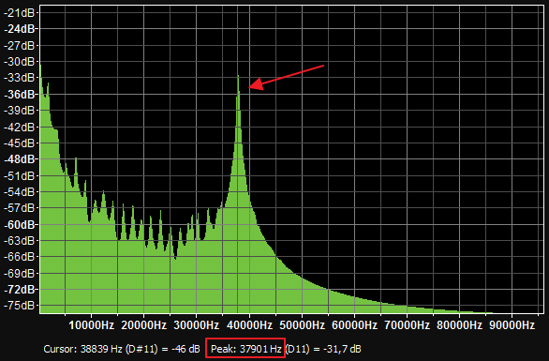Screen dimensions: 549x361
Task: Click the 20000Hz frequency label
Action: click(144, 325)
